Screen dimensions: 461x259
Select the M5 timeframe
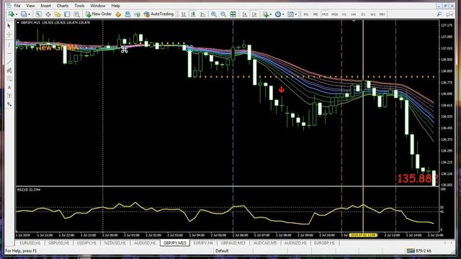point(315,14)
